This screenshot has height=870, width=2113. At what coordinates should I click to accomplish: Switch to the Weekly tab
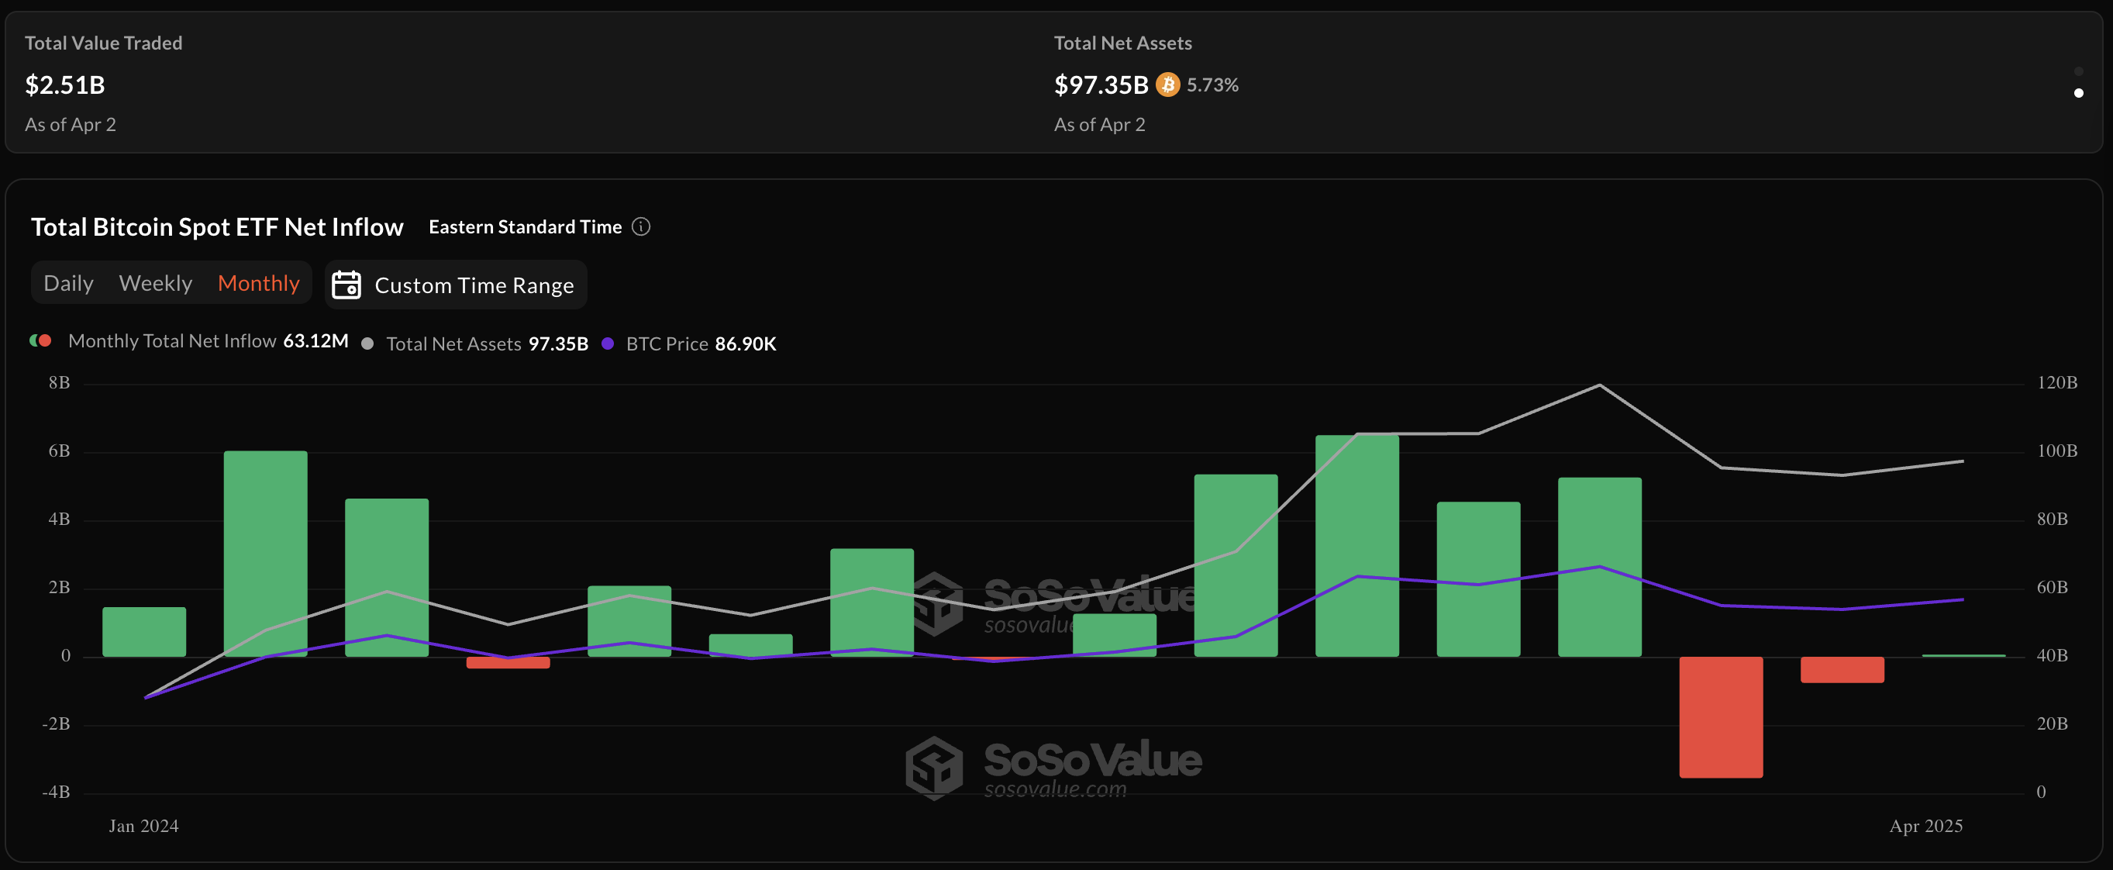tap(155, 283)
